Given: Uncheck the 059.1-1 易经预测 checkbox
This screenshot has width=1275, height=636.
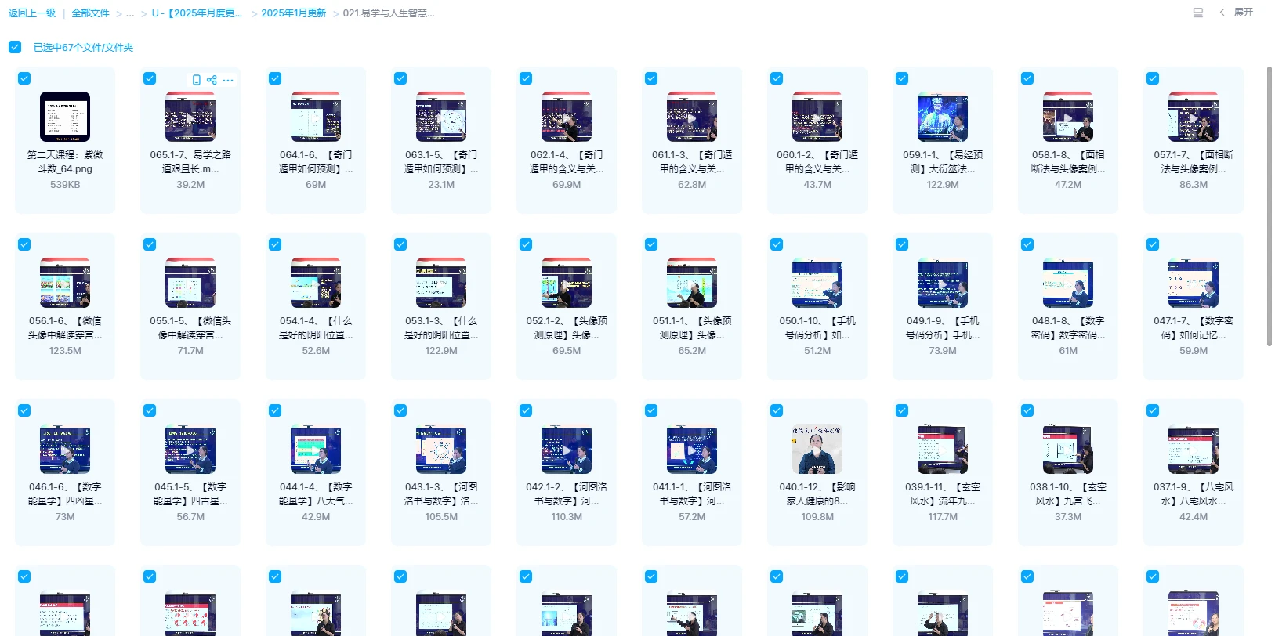Looking at the screenshot, I should (902, 78).
